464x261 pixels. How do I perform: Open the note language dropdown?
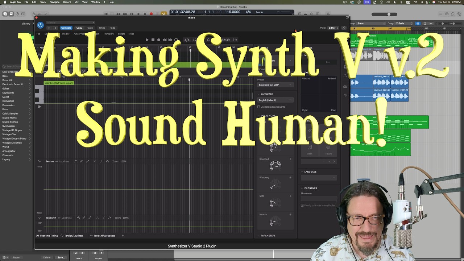tap(319, 178)
